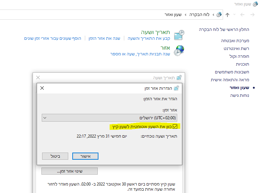Screen dimensions: 259x193
Task: Click the Region globe-clock icon
Action: coord(179,50)
